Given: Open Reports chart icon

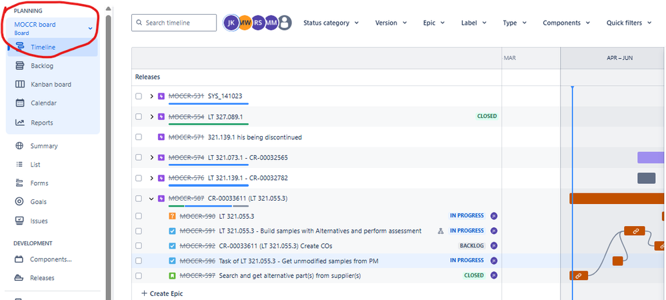Looking at the screenshot, I should coord(19,123).
